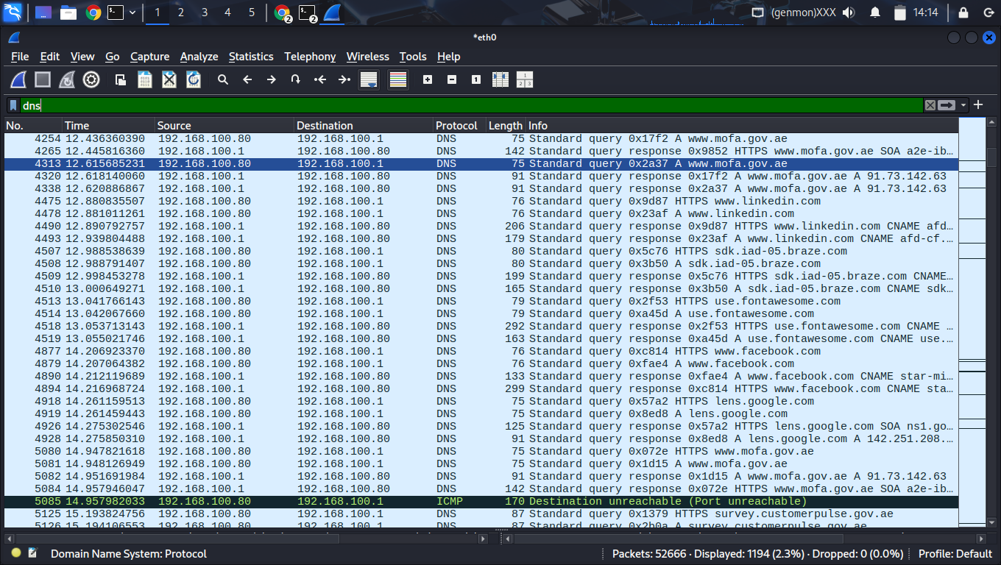Open expert information status indicator

(16, 553)
